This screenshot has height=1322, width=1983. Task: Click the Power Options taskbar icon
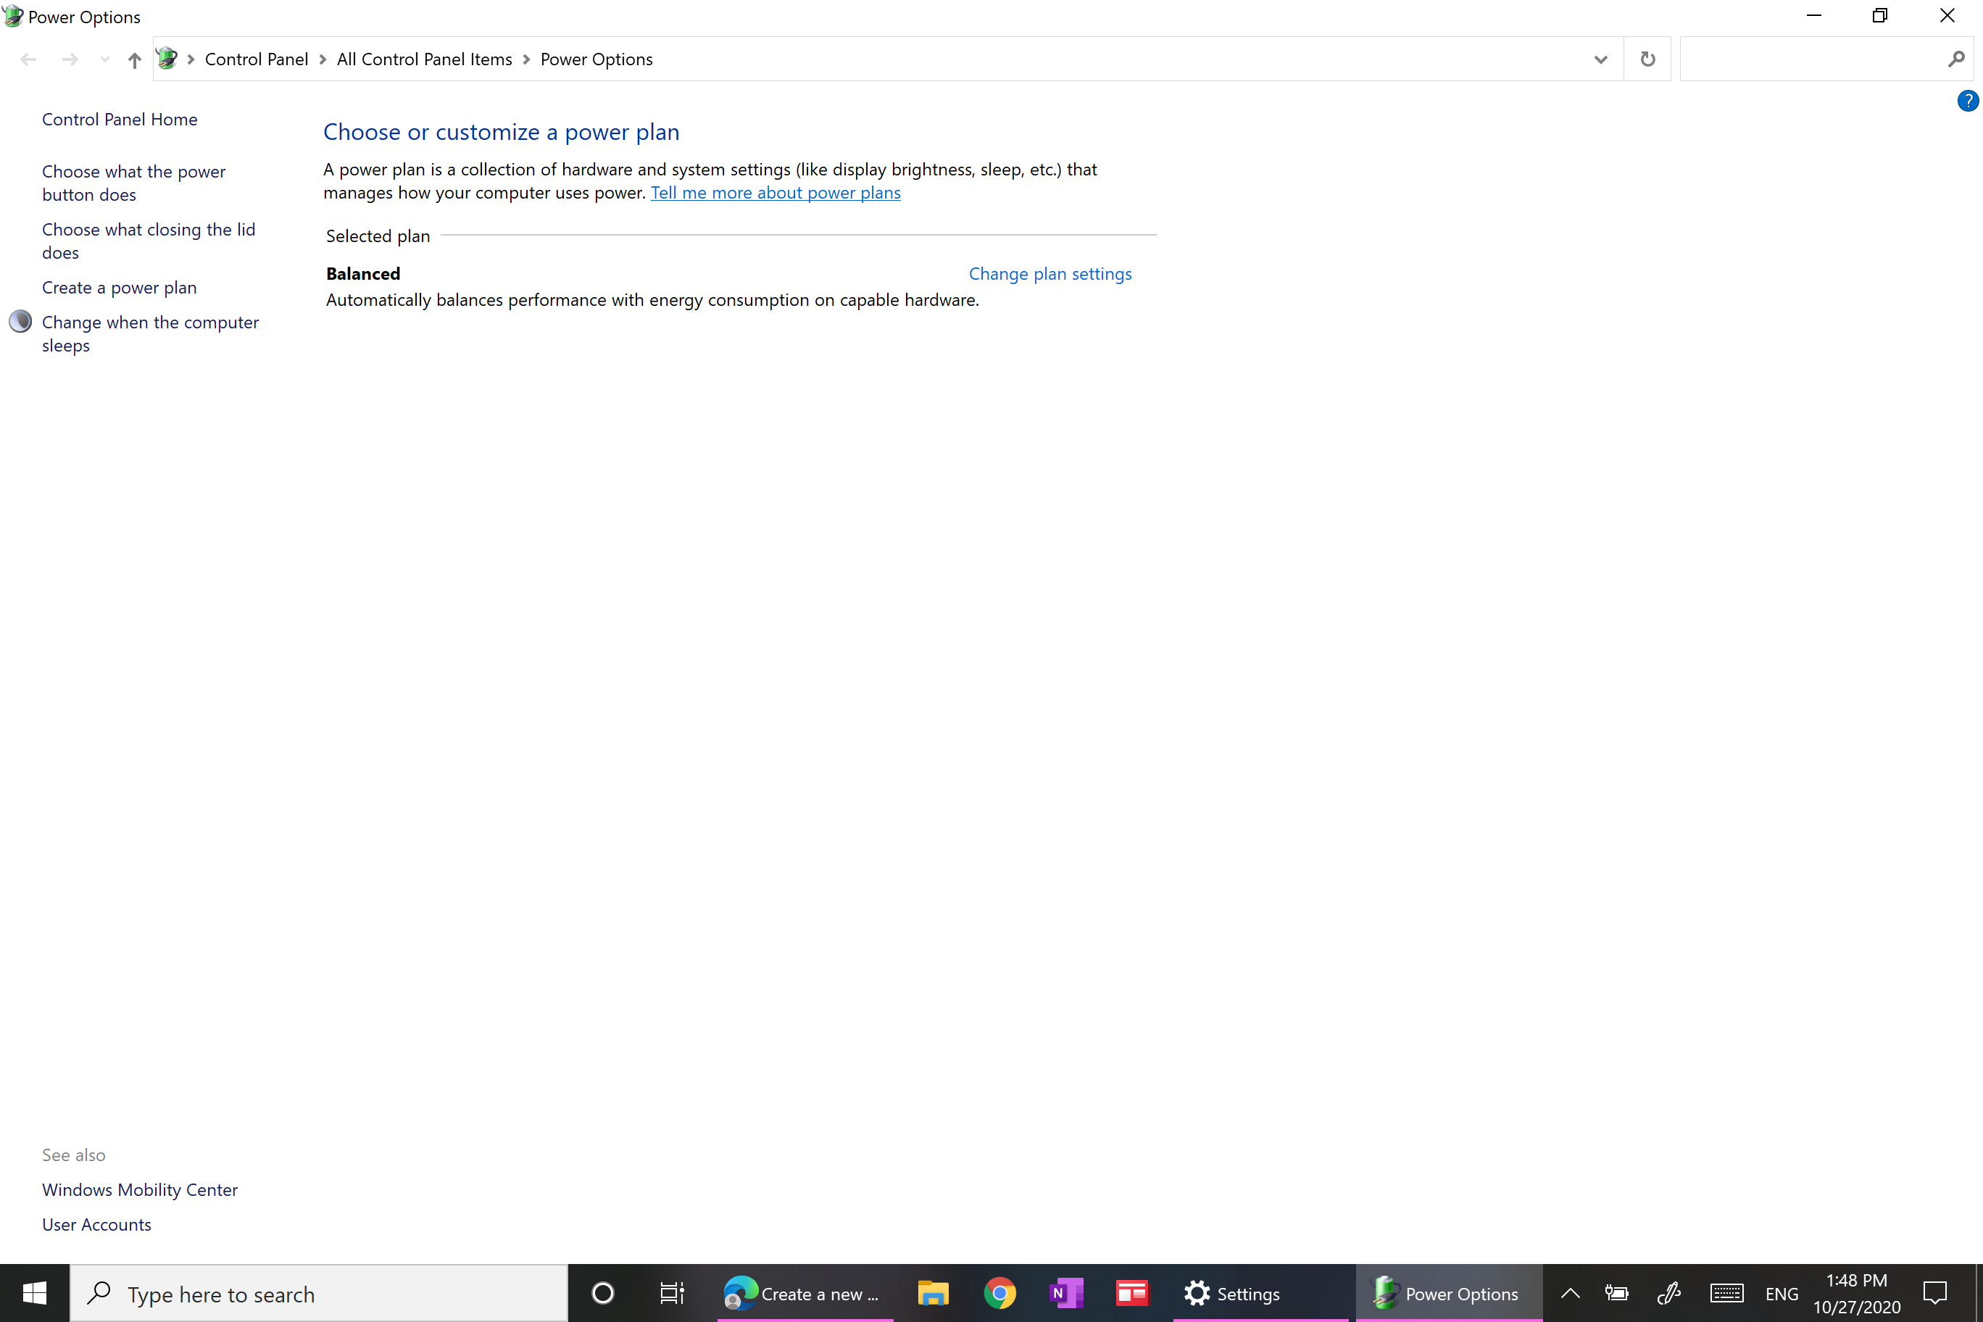click(x=1450, y=1292)
